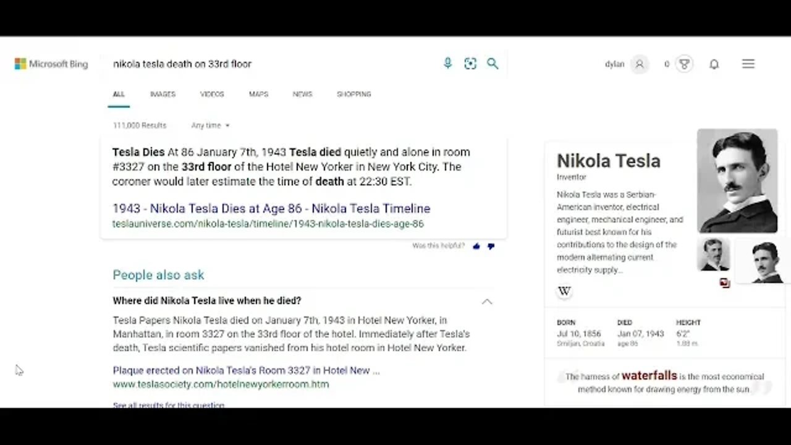Click Nikola Tesla panel title
Screen dimensions: 791x445
point(609,161)
